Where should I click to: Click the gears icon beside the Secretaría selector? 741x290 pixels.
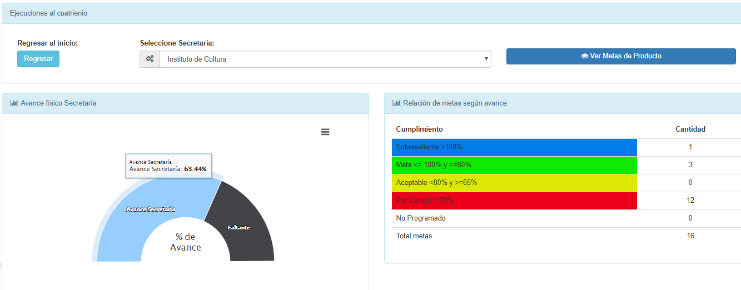pos(150,59)
